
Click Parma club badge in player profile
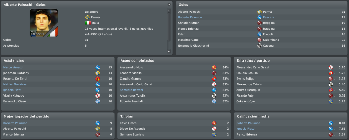pos(87,17)
